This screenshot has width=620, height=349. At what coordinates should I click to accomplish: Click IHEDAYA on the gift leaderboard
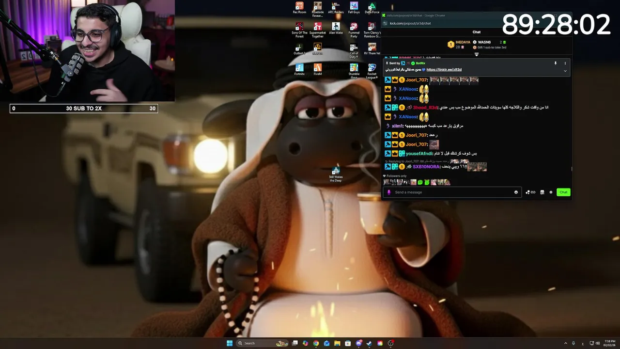(463, 42)
